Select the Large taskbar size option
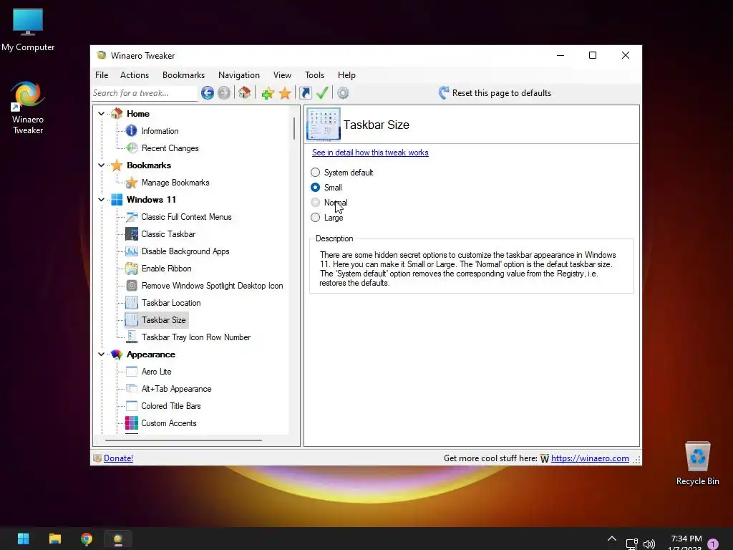Screen dimensions: 733x550 (x=316, y=218)
